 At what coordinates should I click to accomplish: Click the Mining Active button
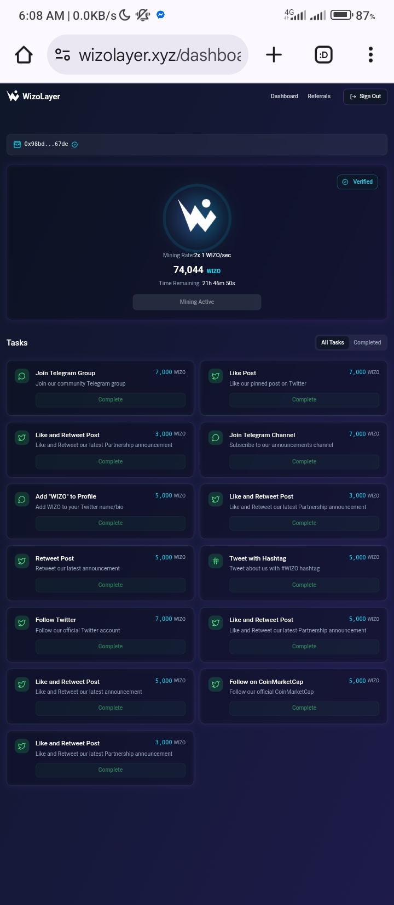[197, 302]
